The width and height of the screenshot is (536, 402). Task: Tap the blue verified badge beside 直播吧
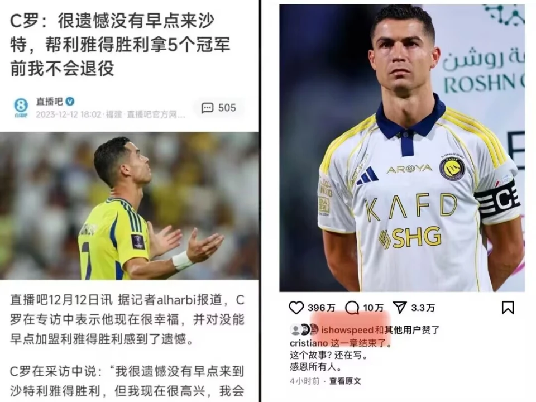70,101
